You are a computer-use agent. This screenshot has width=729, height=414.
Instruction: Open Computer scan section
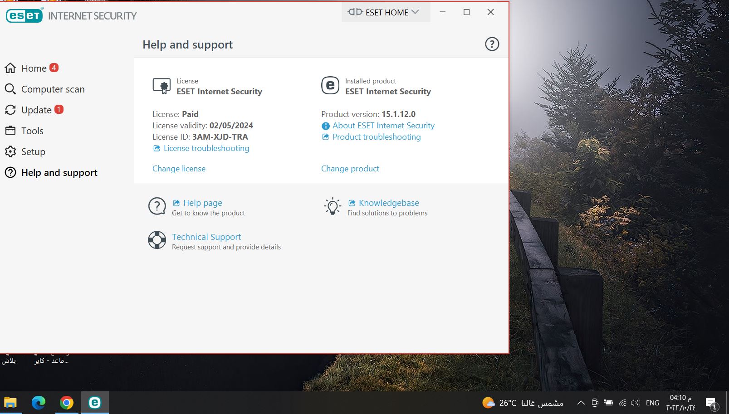click(53, 89)
